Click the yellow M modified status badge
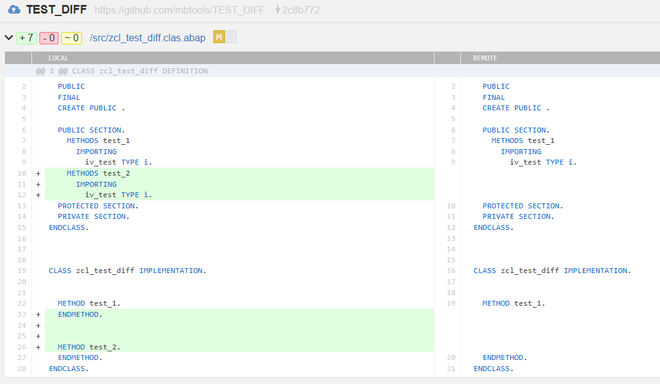 pyautogui.click(x=219, y=37)
